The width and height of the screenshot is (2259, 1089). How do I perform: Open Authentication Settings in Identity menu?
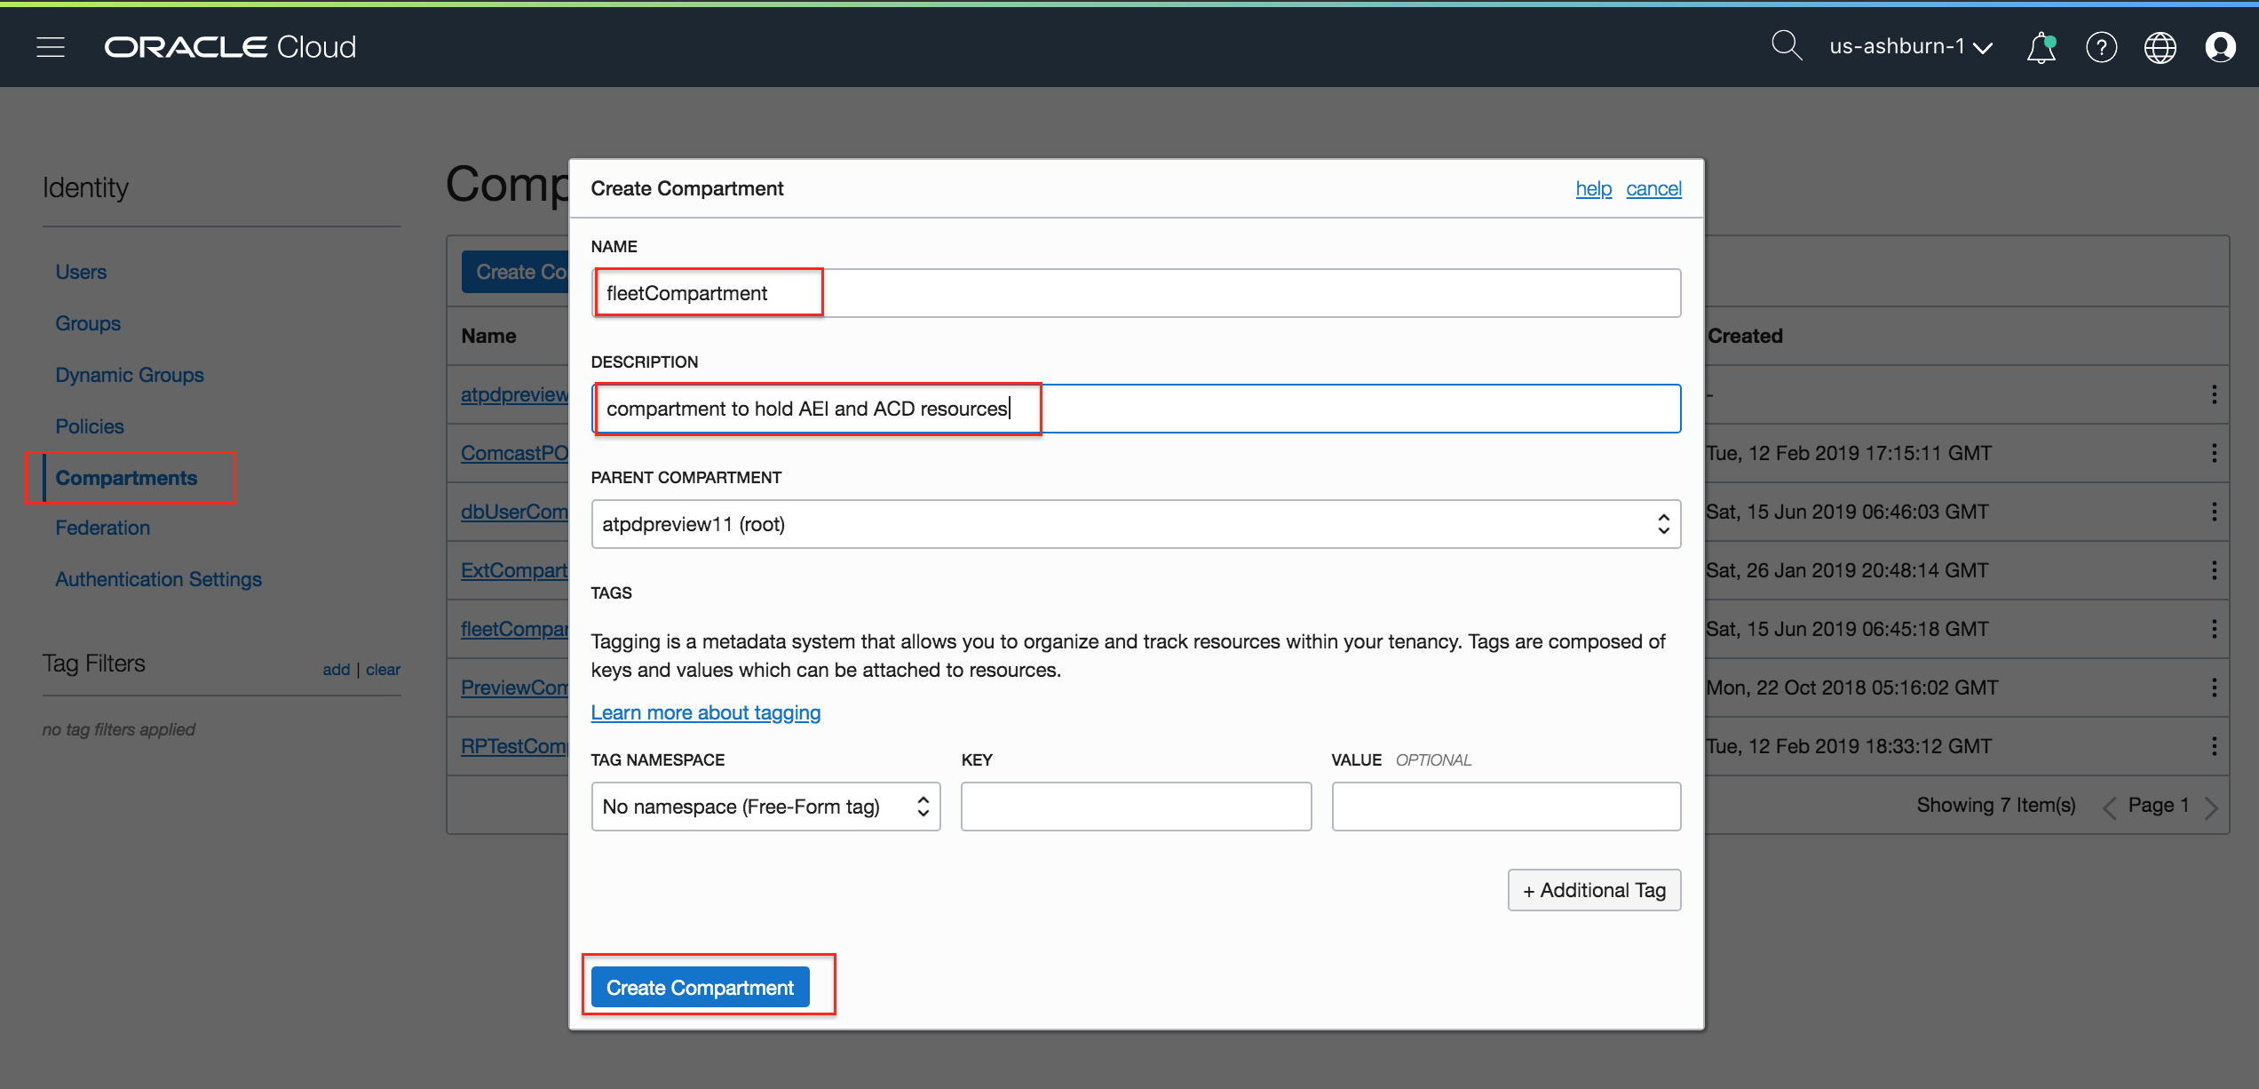coord(158,579)
